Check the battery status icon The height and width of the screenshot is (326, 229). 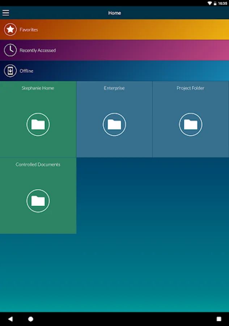(215, 3)
